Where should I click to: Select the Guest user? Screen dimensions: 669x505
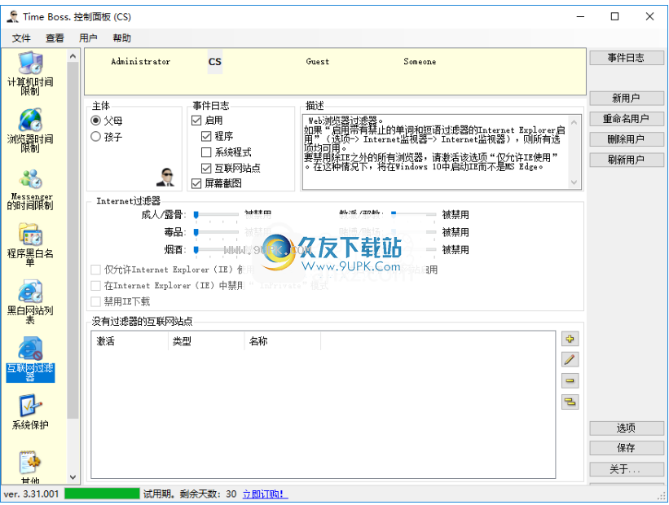click(x=318, y=62)
